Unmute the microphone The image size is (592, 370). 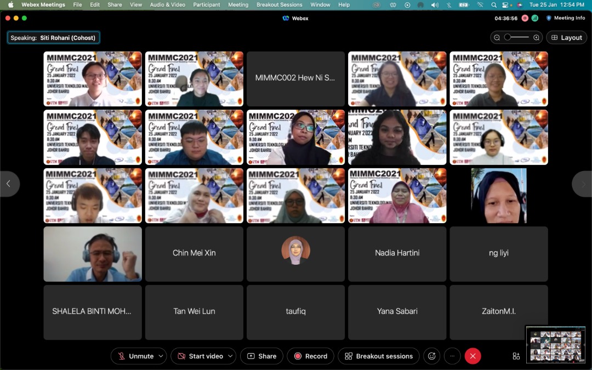click(135, 356)
